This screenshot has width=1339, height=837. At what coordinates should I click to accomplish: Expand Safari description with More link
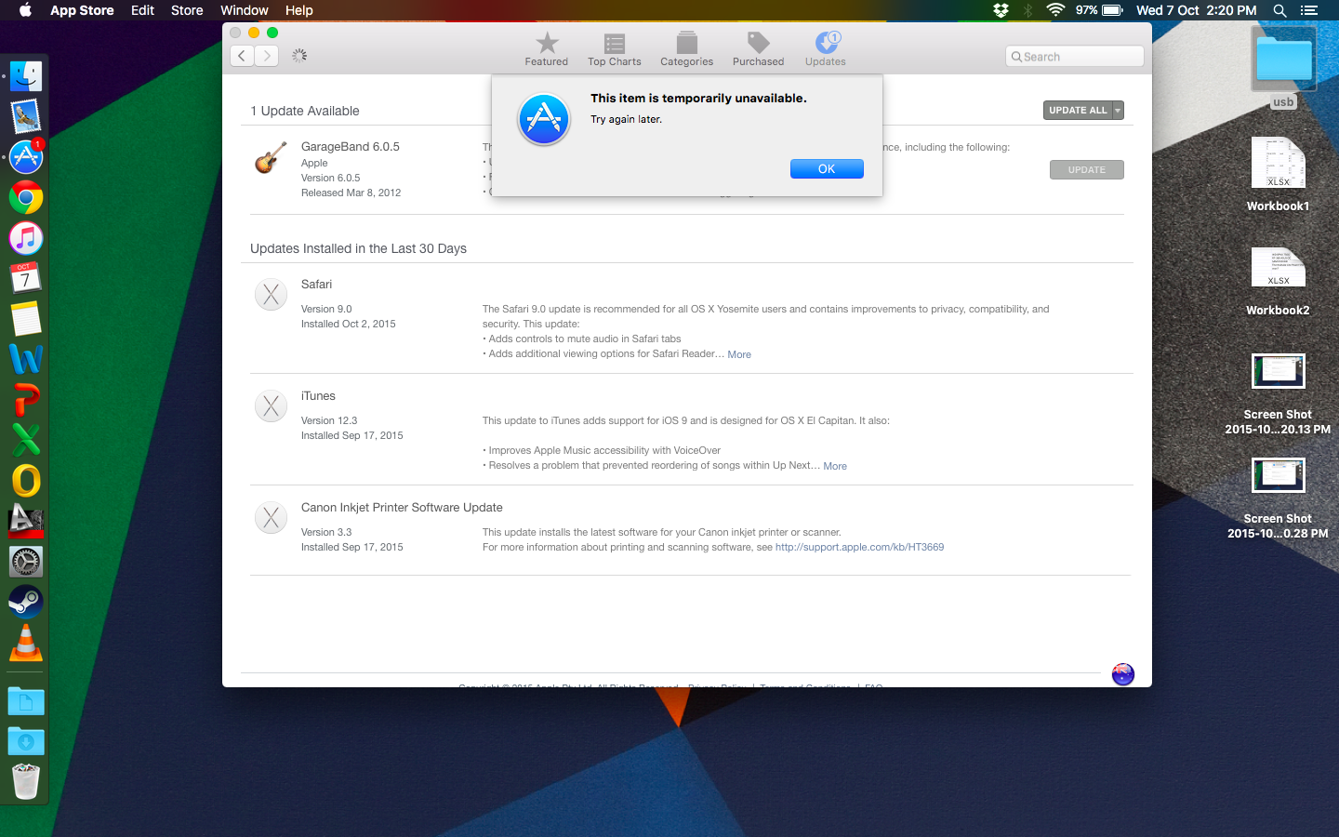pos(739,354)
